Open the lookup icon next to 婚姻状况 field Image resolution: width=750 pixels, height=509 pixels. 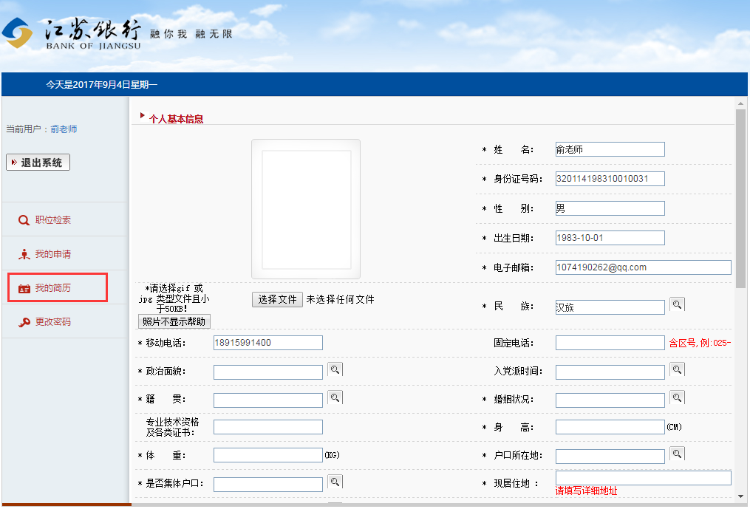[x=677, y=397]
